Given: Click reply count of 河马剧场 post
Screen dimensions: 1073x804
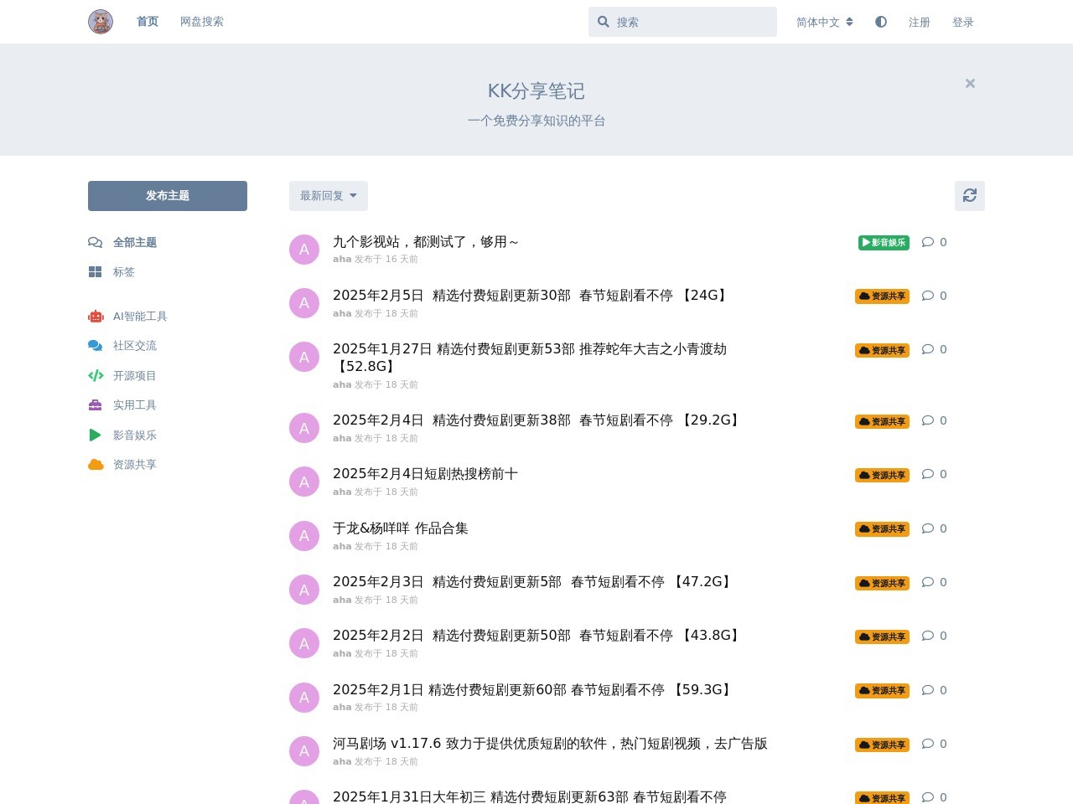Looking at the screenshot, I should pyautogui.click(x=934, y=744).
